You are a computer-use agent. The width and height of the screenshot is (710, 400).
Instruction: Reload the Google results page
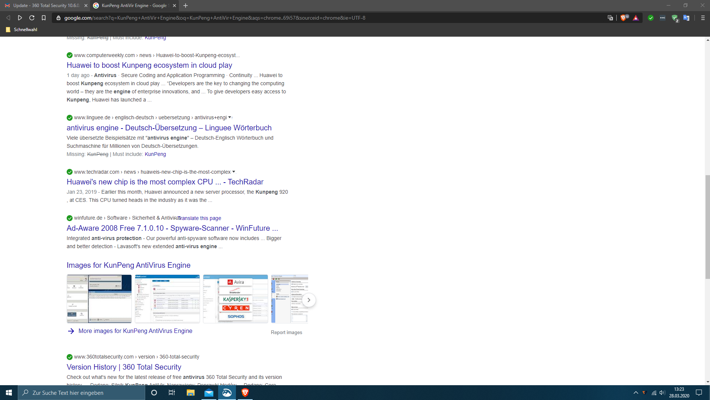coord(32,18)
